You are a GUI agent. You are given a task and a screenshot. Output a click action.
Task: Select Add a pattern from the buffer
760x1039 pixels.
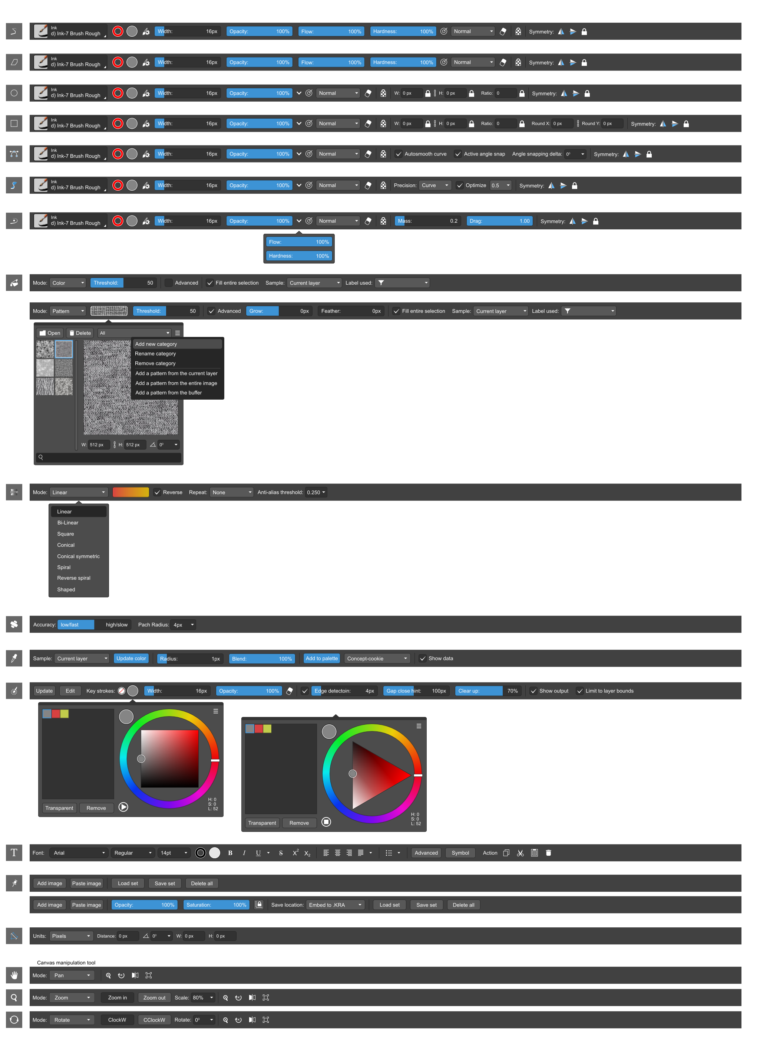pyautogui.click(x=168, y=393)
